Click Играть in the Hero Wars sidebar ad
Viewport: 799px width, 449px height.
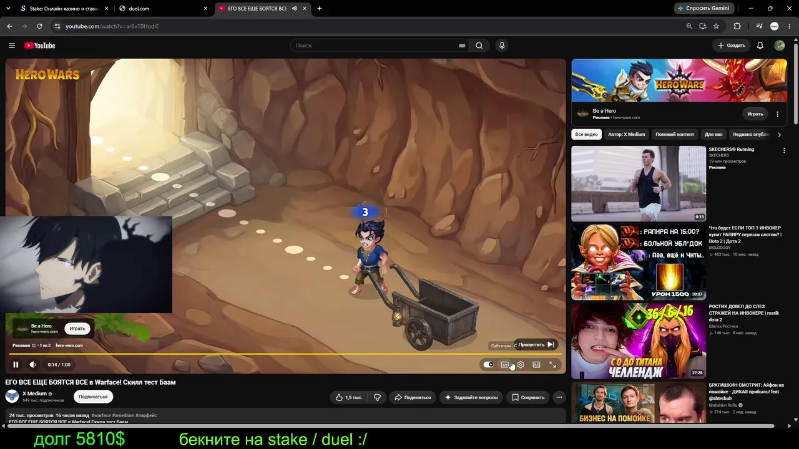coord(755,114)
